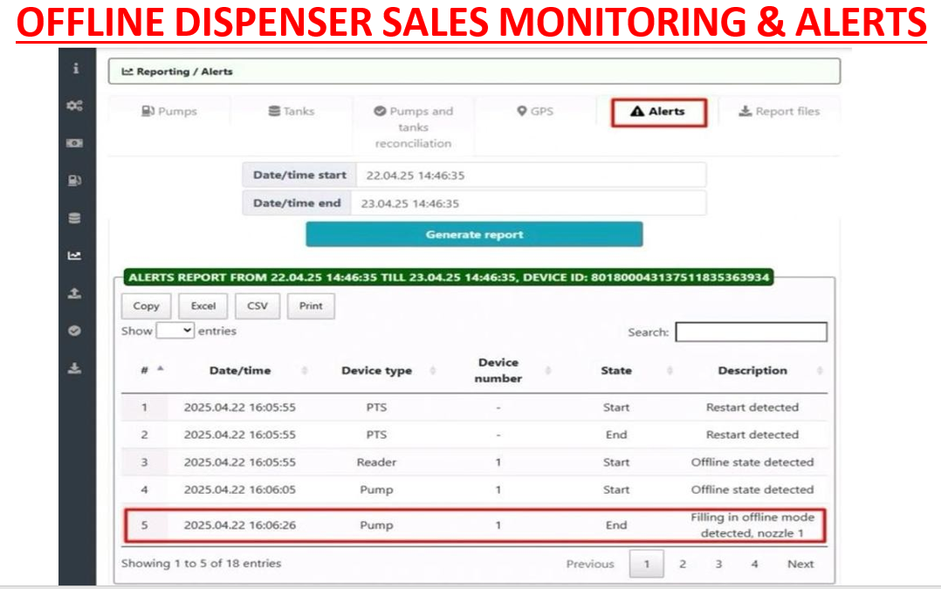Image resolution: width=941 pixels, height=589 pixels.
Task: Open the info icon in sidebar
Action: [x=76, y=68]
